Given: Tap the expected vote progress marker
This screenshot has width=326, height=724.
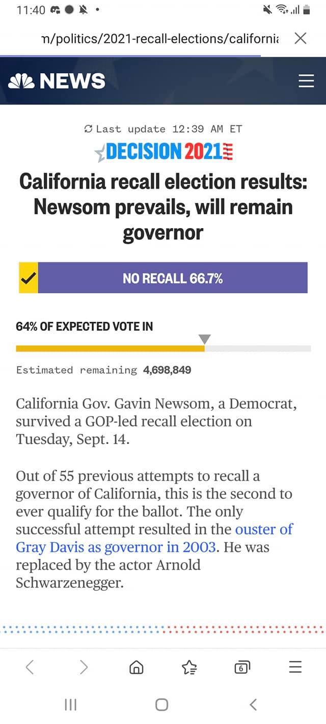Looking at the screenshot, I should click(204, 339).
